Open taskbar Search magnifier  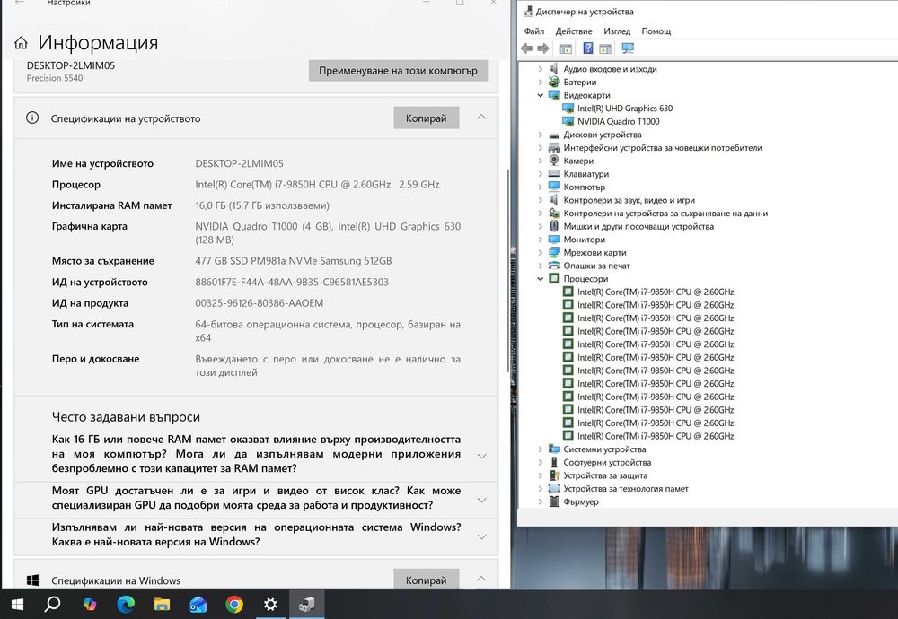(x=53, y=604)
